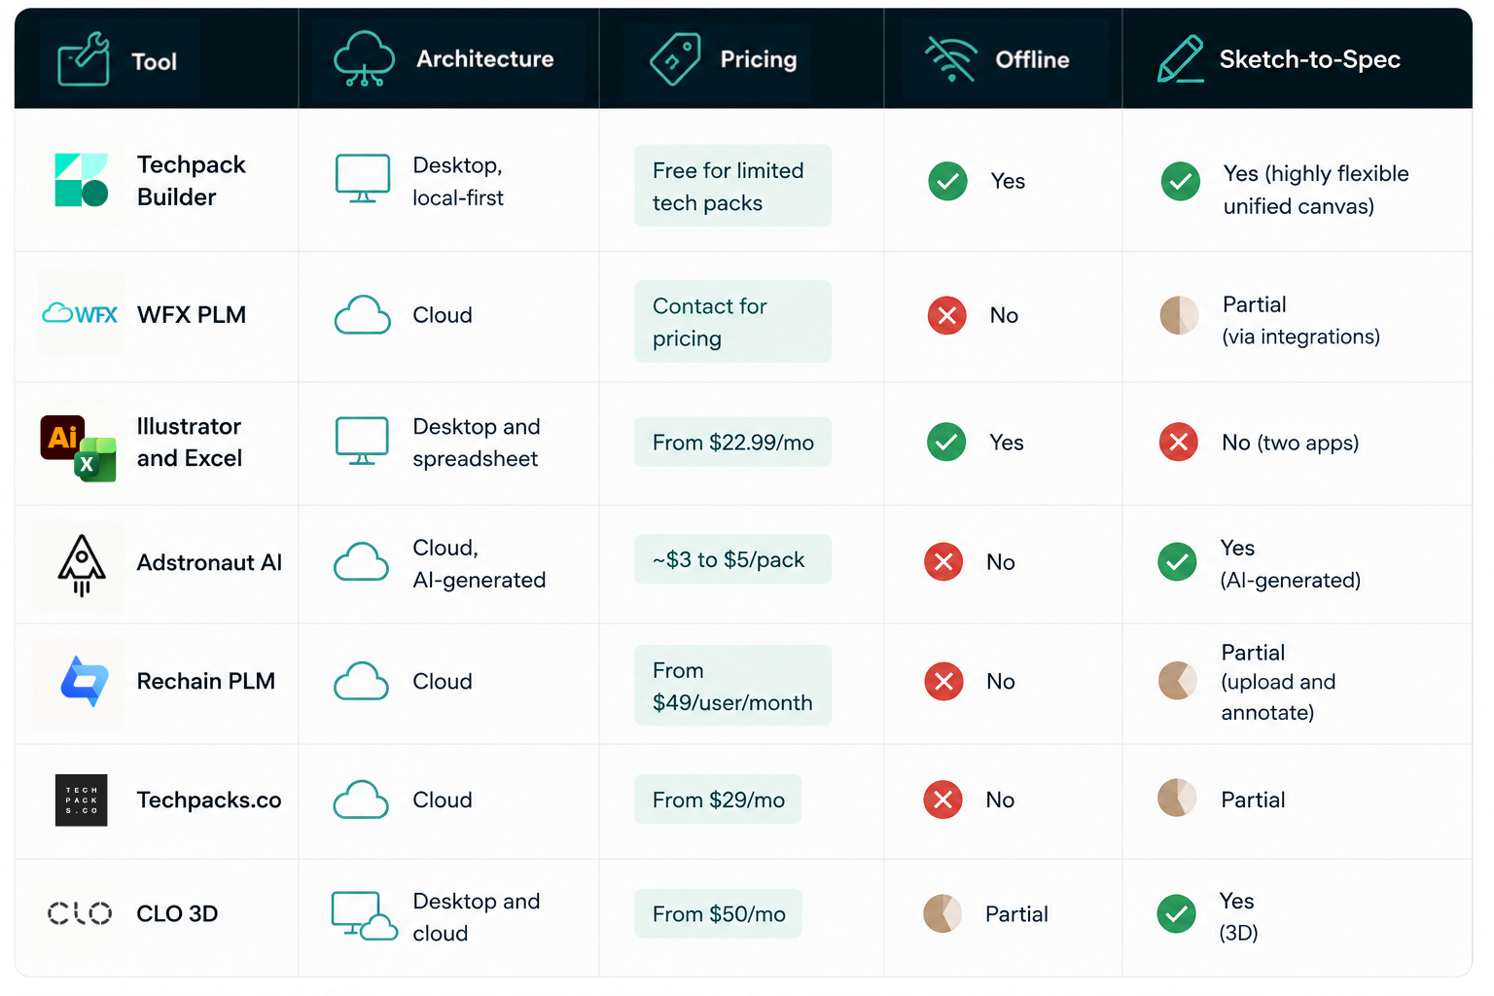This screenshot has width=1494, height=996.
Task: Click the 'Sketch-to-Spec' column header text
Action: point(1309,59)
